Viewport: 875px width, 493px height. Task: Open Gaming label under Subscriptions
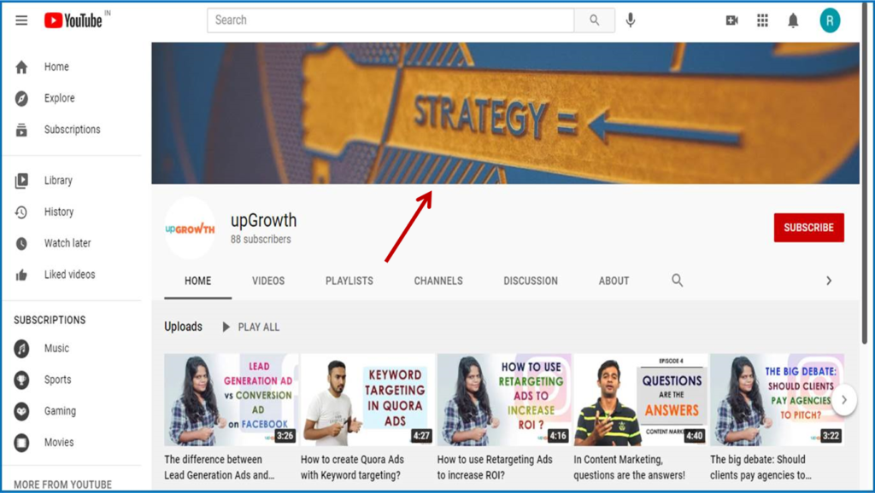[x=60, y=410]
